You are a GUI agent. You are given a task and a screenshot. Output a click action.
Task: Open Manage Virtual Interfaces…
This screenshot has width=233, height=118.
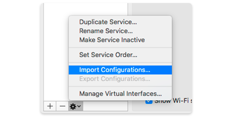point(120,94)
